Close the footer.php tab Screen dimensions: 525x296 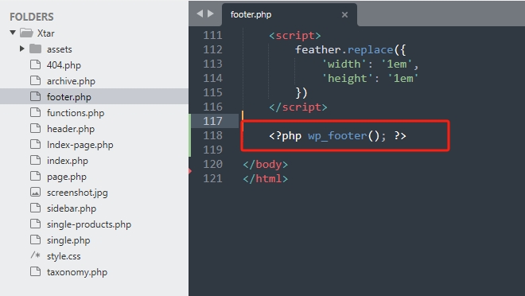(x=344, y=15)
